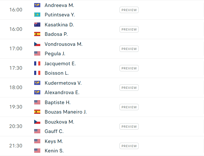
Task: Select player name Alexandrova E.
Action: [62, 92]
